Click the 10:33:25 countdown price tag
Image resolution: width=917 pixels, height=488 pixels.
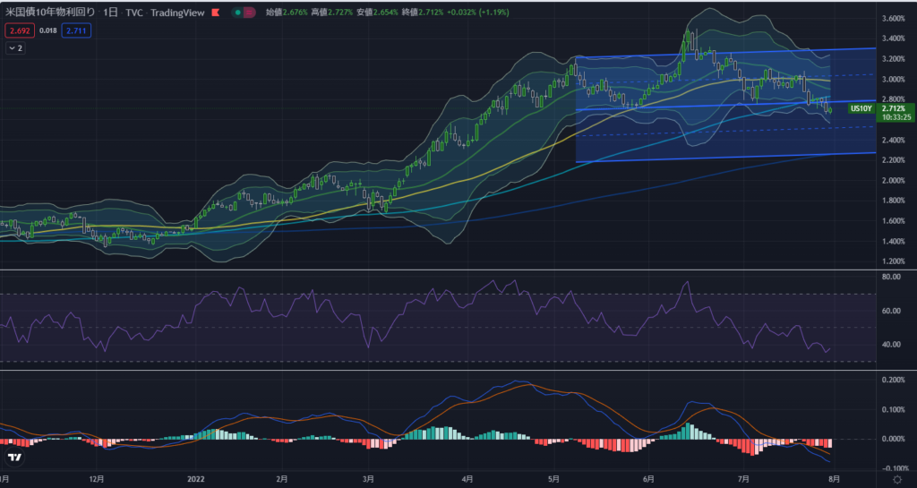pos(892,116)
